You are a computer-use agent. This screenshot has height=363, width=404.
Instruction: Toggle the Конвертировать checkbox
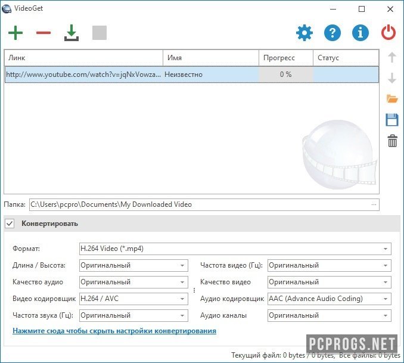point(10,224)
